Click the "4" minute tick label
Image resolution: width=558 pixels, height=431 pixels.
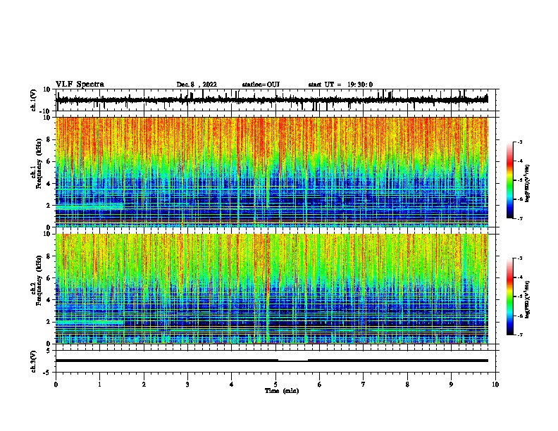(232, 385)
